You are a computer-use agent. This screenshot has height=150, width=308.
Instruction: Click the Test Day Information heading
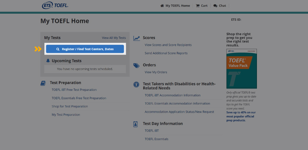[163, 123]
